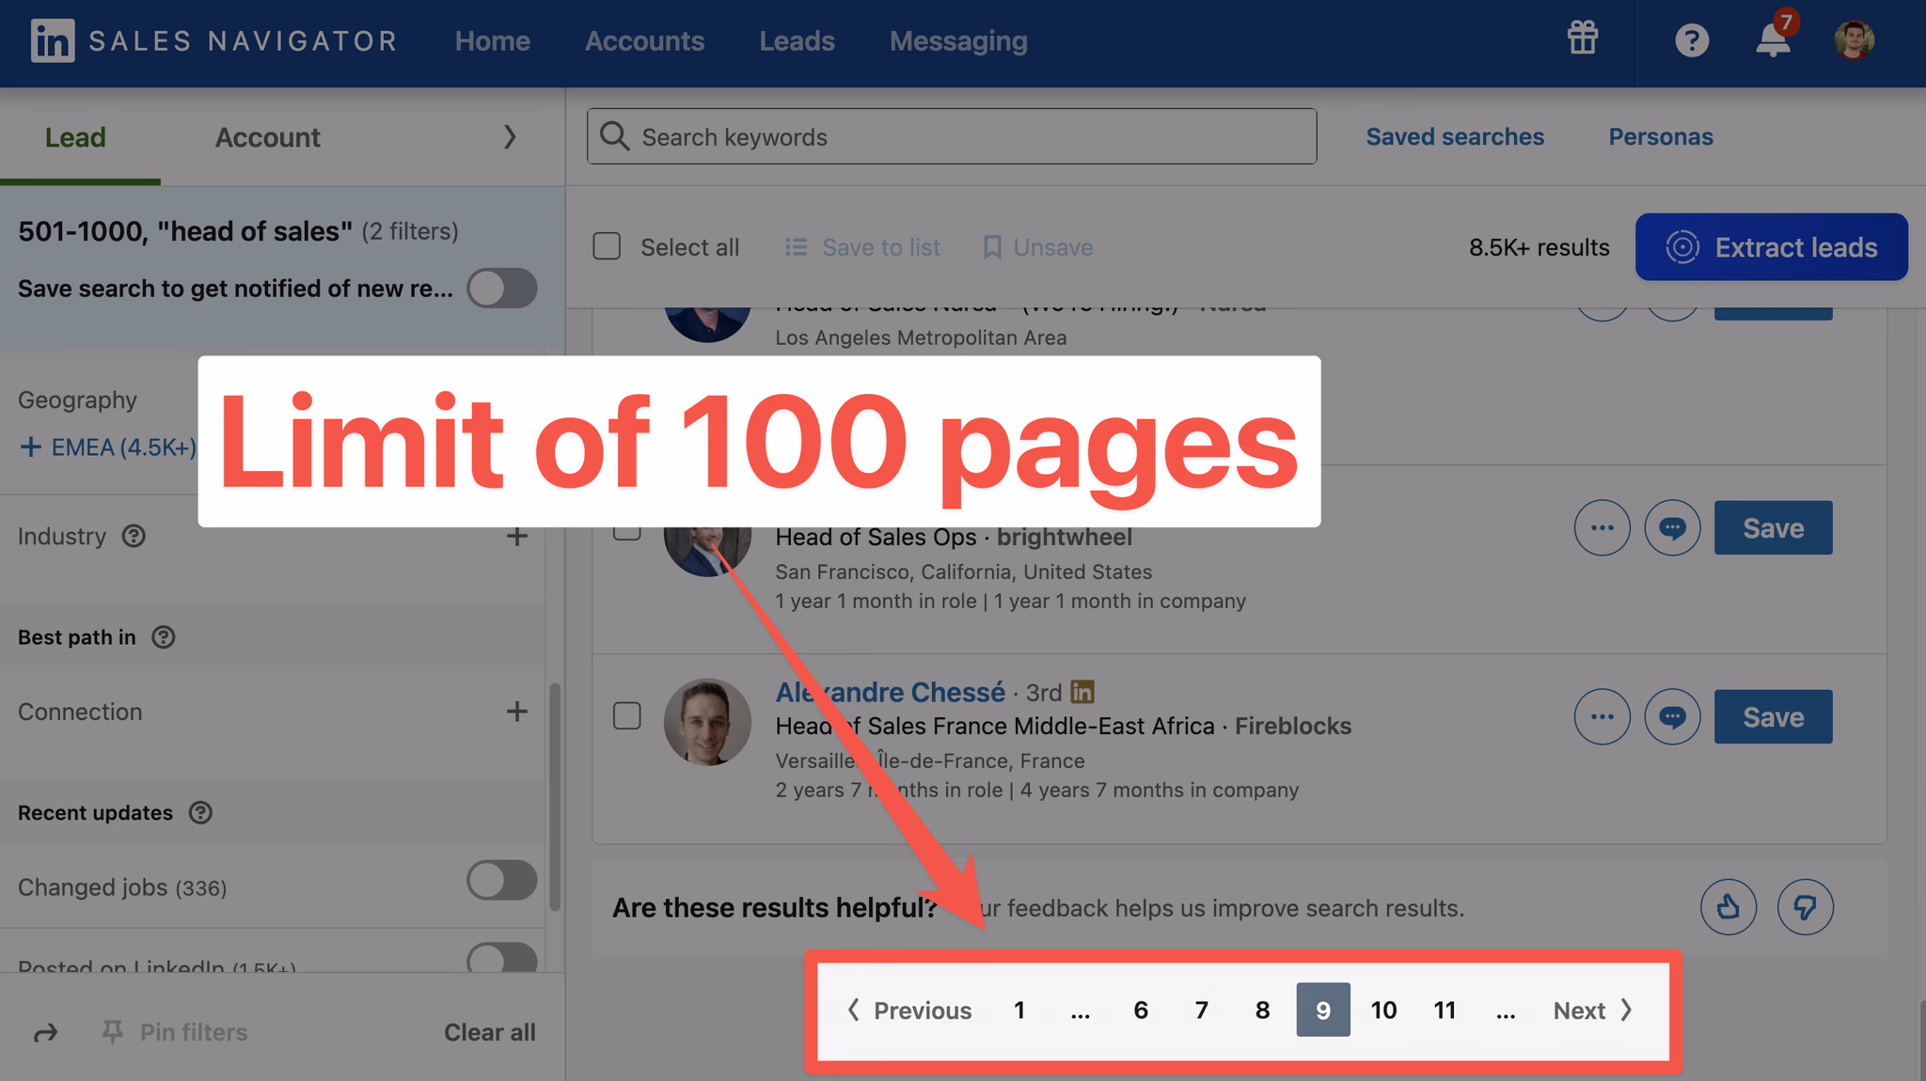The width and height of the screenshot is (1926, 1081).
Task: Save the brightwheel lead
Action: (1773, 528)
